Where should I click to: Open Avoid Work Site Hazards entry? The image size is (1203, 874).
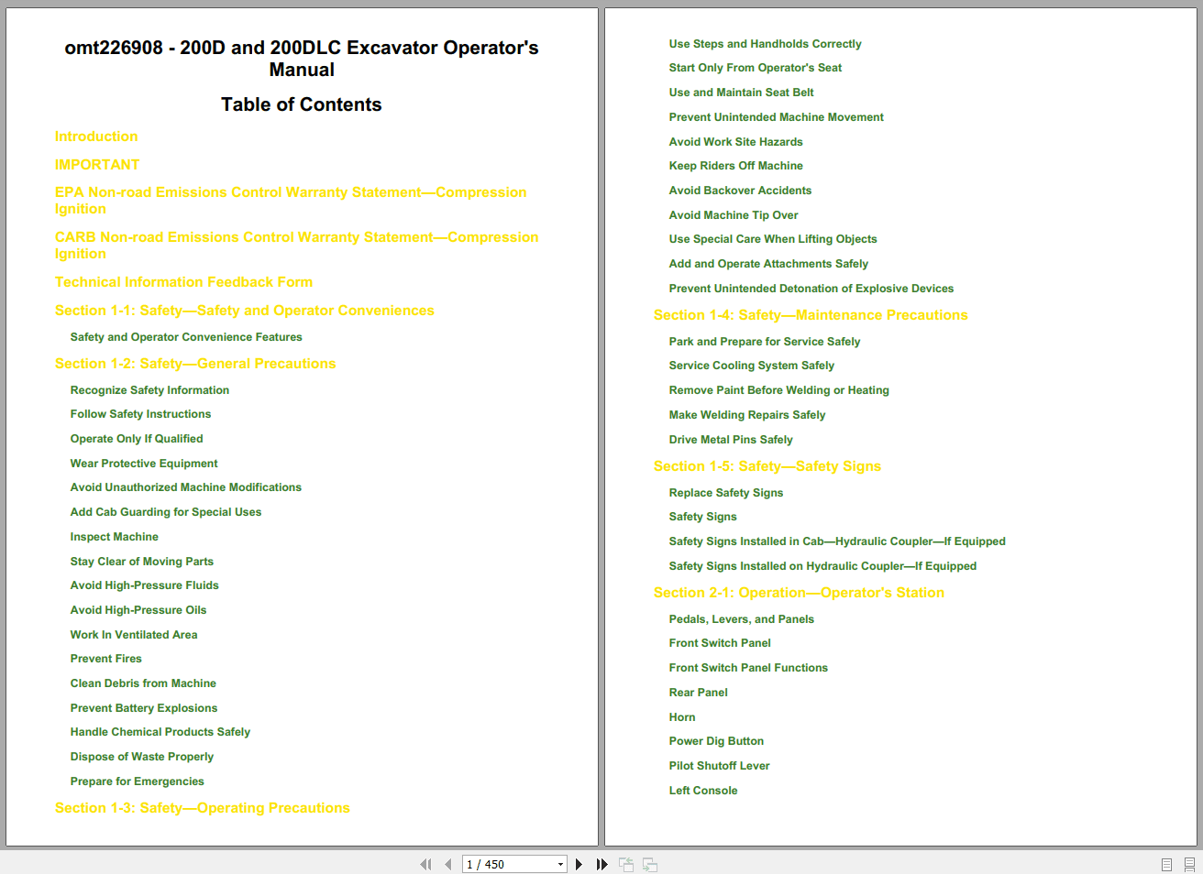point(736,142)
